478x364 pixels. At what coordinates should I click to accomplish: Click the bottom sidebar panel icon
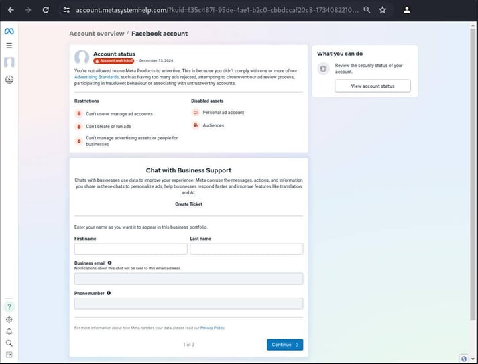pos(9,355)
